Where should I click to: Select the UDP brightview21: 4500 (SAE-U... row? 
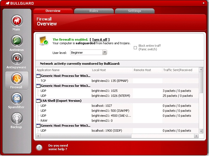117,116
